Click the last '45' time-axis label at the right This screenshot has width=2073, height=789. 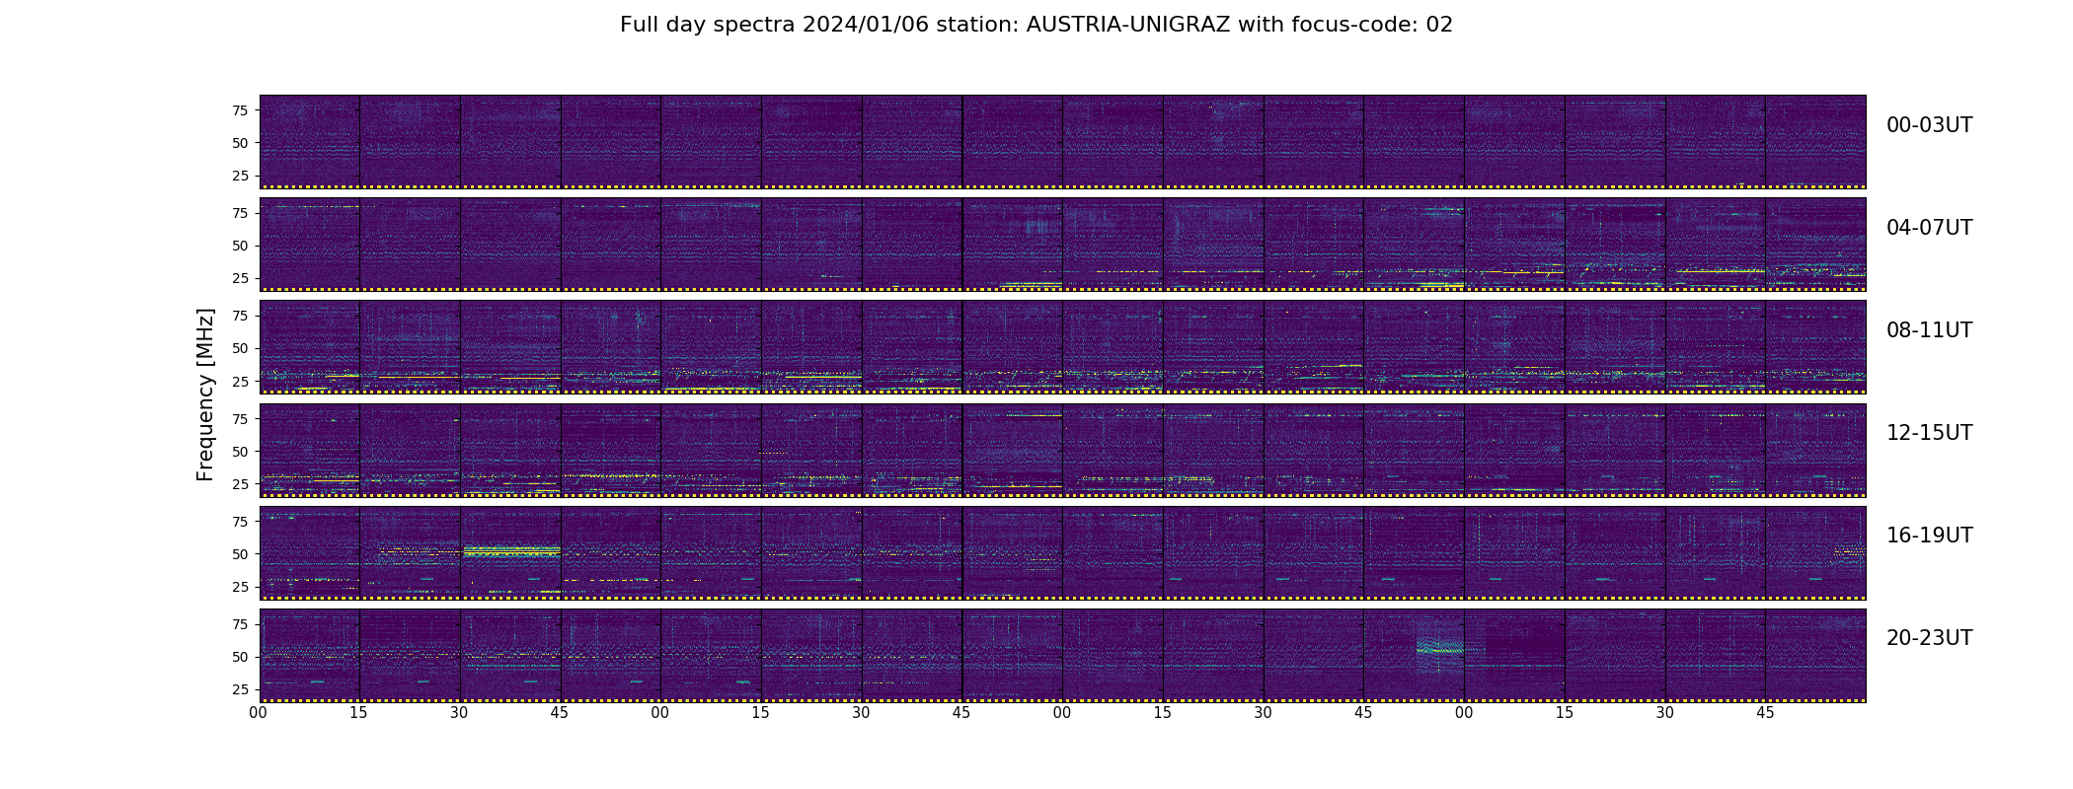[1765, 713]
